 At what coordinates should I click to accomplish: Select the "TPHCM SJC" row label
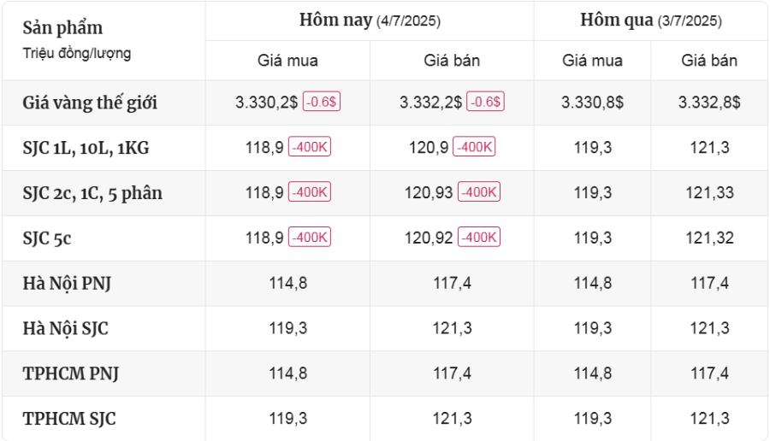[x=69, y=420]
